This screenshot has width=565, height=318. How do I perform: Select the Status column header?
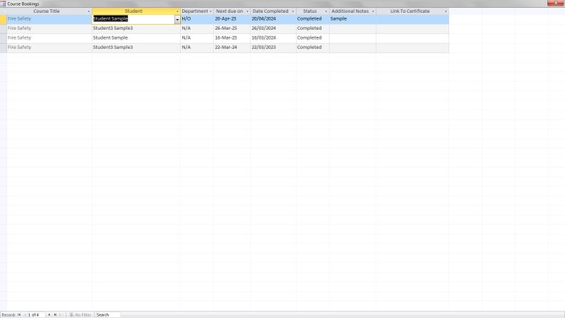pyautogui.click(x=312, y=11)
